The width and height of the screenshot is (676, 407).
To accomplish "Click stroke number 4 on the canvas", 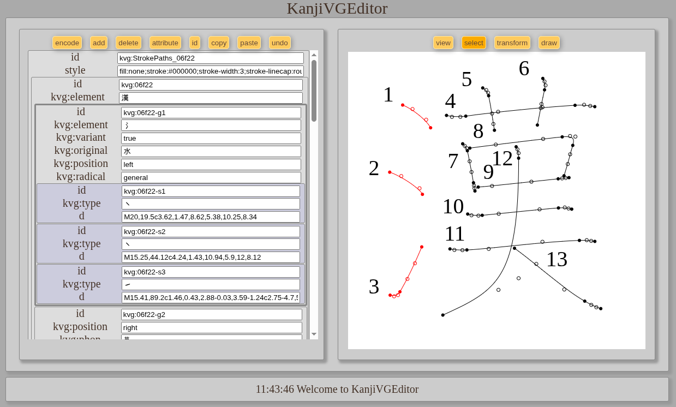I will (450, 101).
